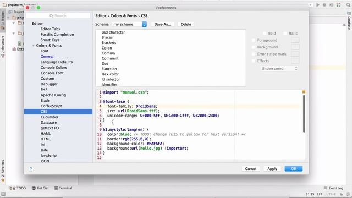The height and width of the screenshot is (198, 352).
Task: Open the 6: TODO tool window
Action: pos(18,188)
